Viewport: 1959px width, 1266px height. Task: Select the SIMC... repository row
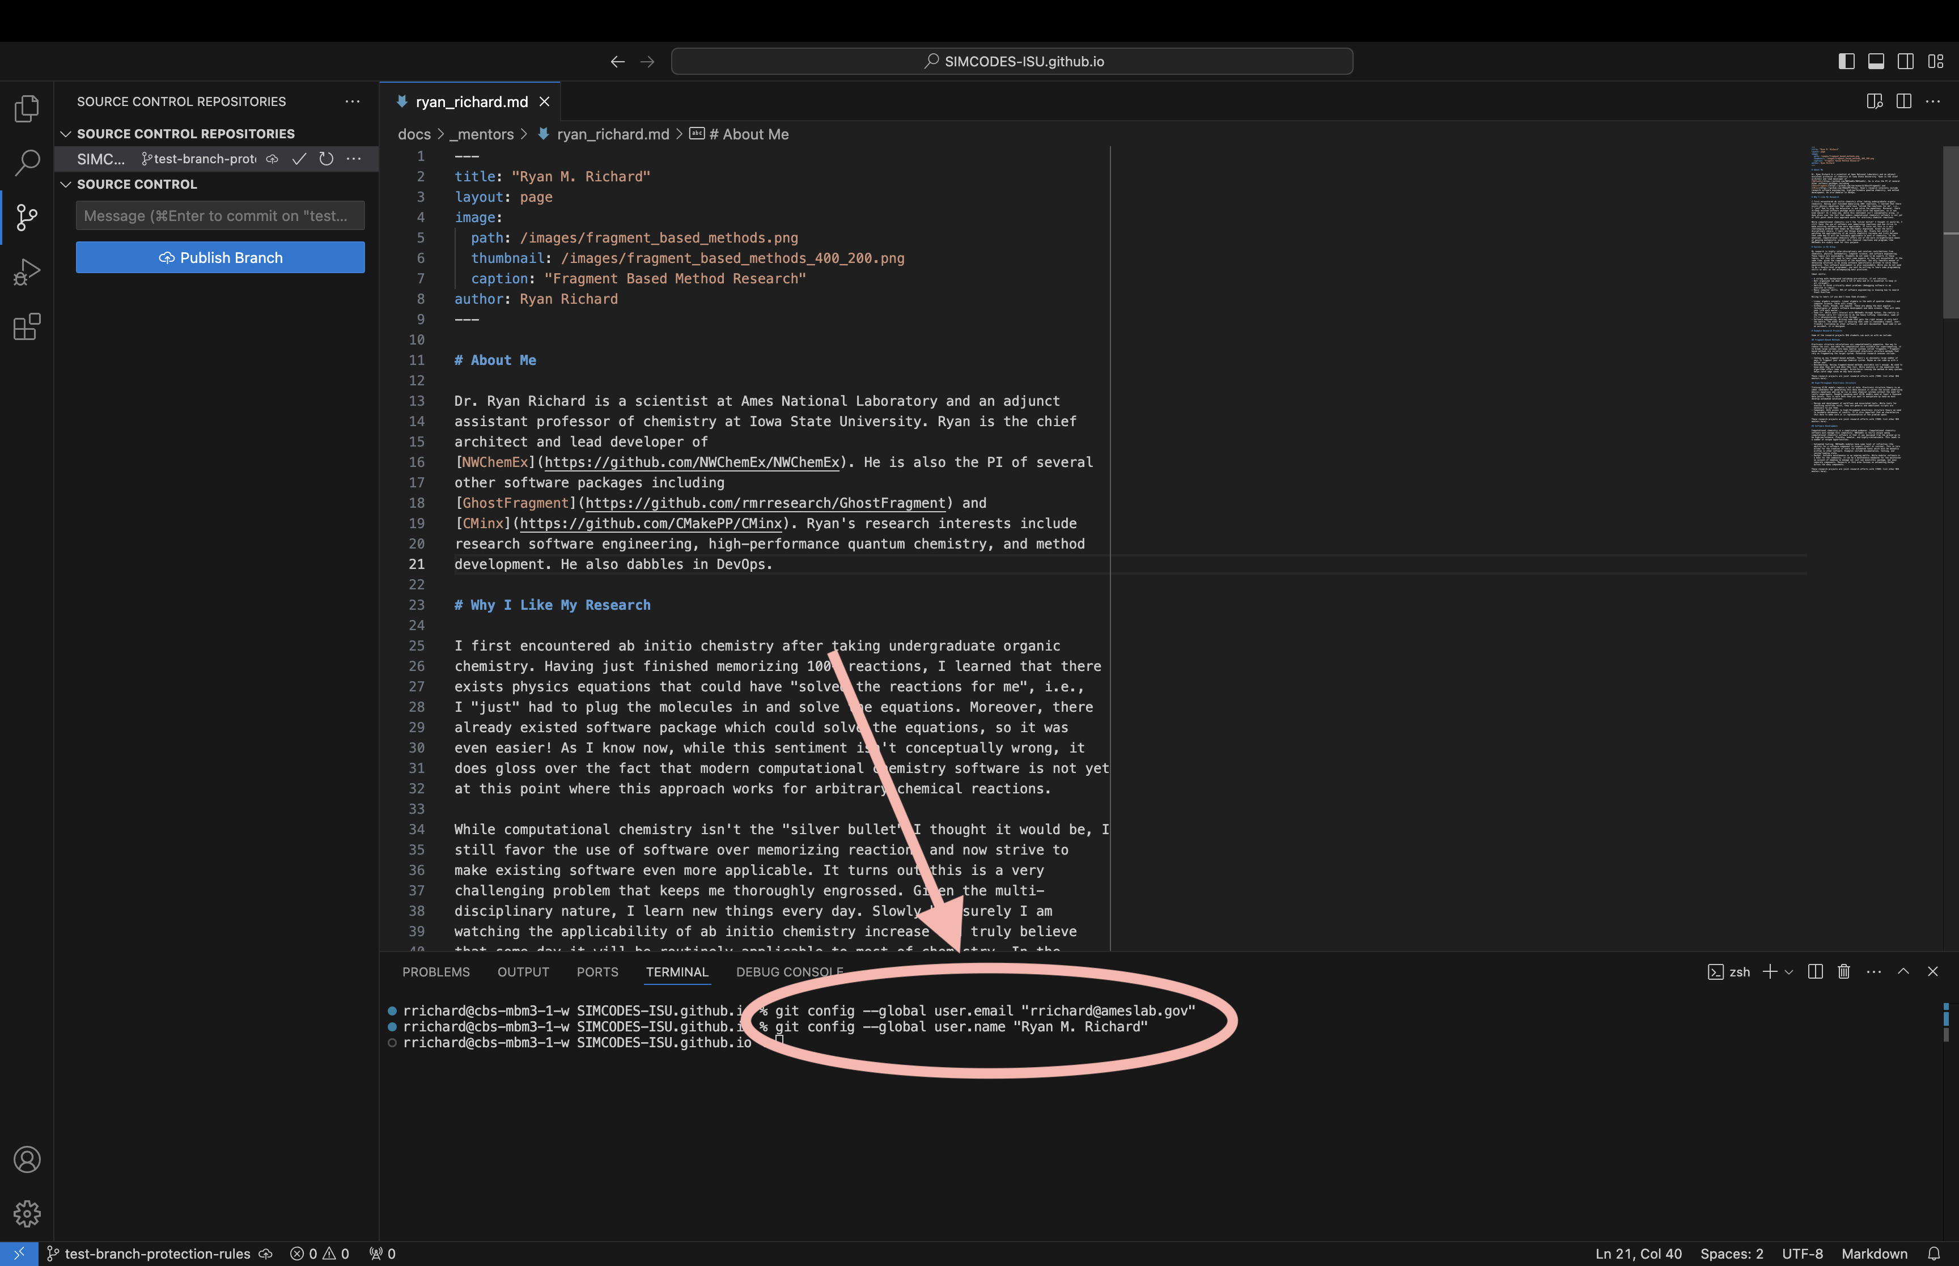[x=216, y=159]
